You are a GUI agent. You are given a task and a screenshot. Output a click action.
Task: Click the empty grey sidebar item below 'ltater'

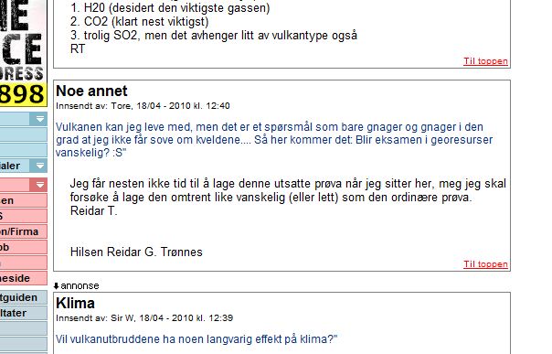(23, 328)
